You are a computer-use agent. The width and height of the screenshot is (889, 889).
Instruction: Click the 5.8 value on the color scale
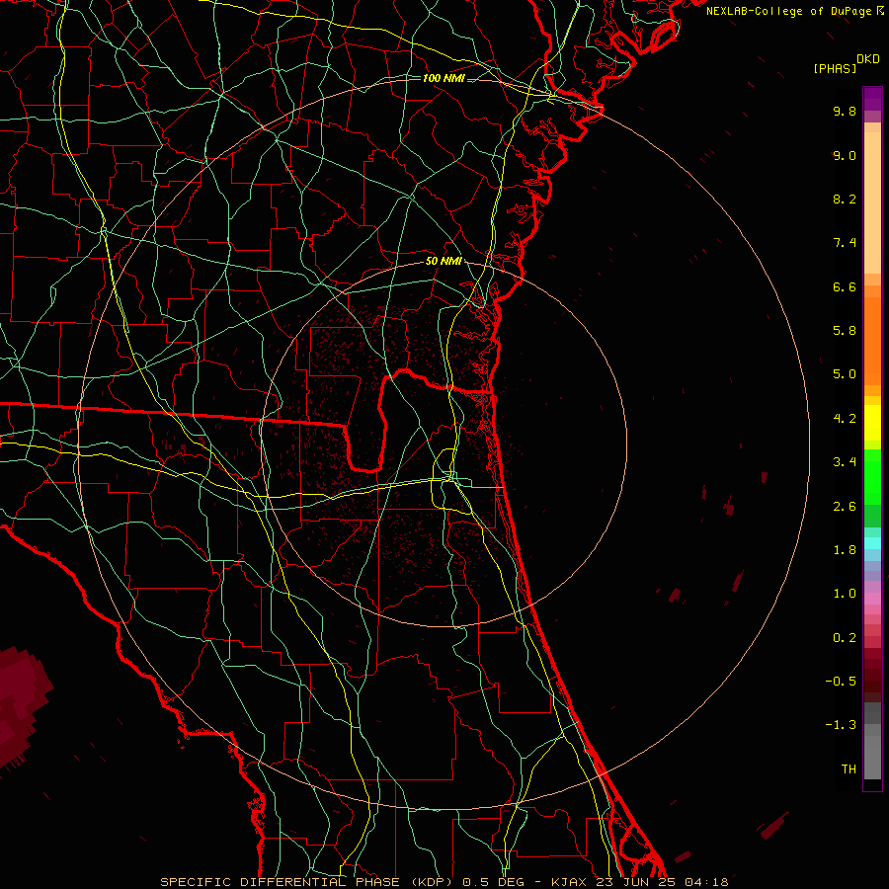[845, 331]
